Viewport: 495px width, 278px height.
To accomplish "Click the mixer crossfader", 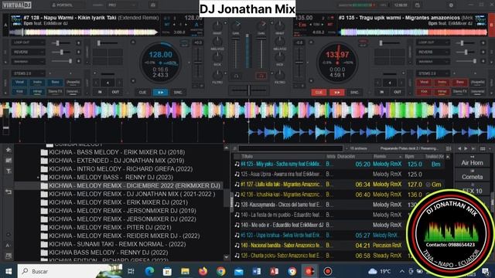I will click(248, 91).
